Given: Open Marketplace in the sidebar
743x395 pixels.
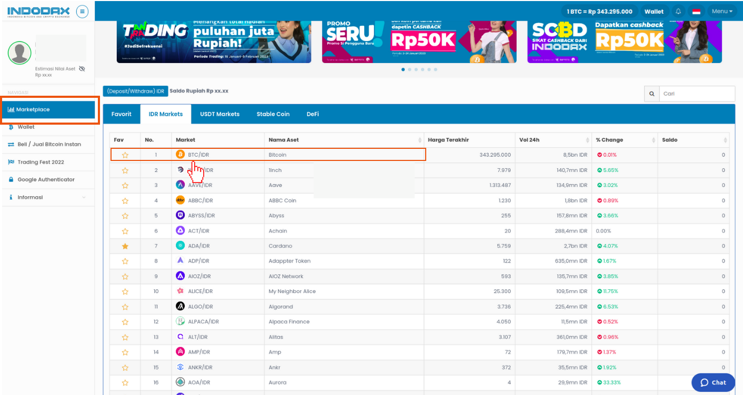Looking at the screenshot, I should tap(48, 109).
